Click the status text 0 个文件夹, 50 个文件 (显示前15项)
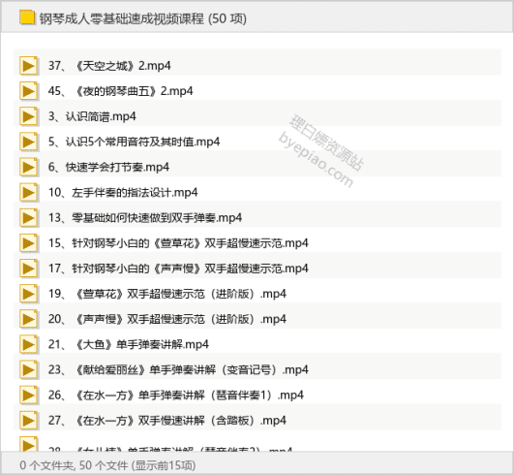The image size is (514, 475). pos(107,465)
